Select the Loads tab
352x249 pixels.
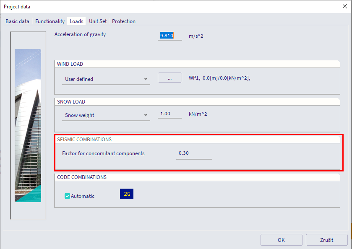pyautogui.click(x=76, y=21)
